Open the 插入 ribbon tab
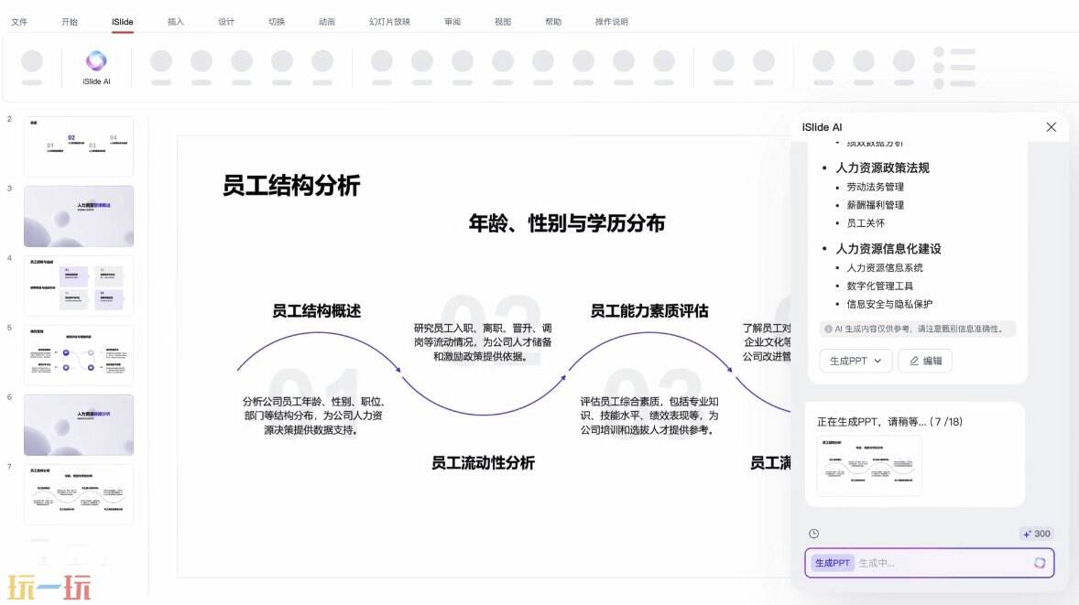The width and height of the screenshot is (1079, 605). point(176,21)
